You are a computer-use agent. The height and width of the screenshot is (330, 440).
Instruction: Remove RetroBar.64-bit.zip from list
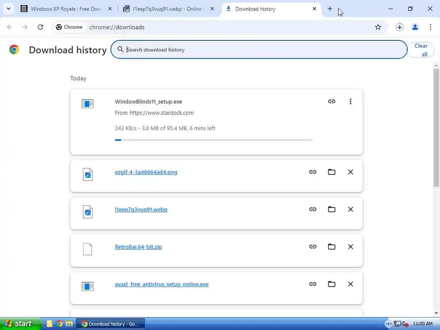[x=350, y=246]
